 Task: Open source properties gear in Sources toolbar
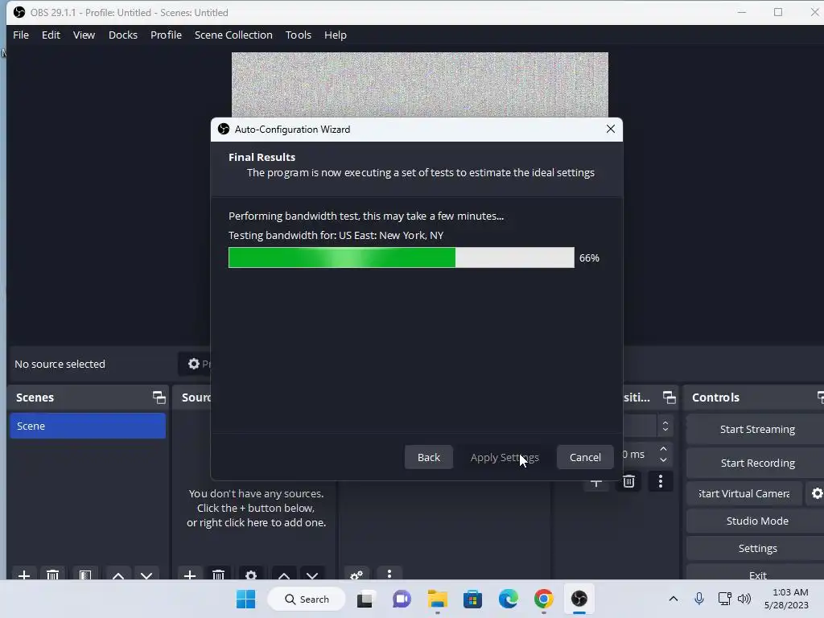point(251,575)
